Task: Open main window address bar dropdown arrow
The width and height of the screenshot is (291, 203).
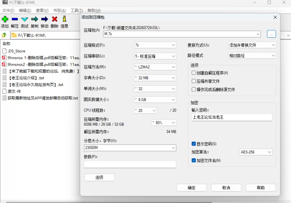Action: tap(288, 35)
